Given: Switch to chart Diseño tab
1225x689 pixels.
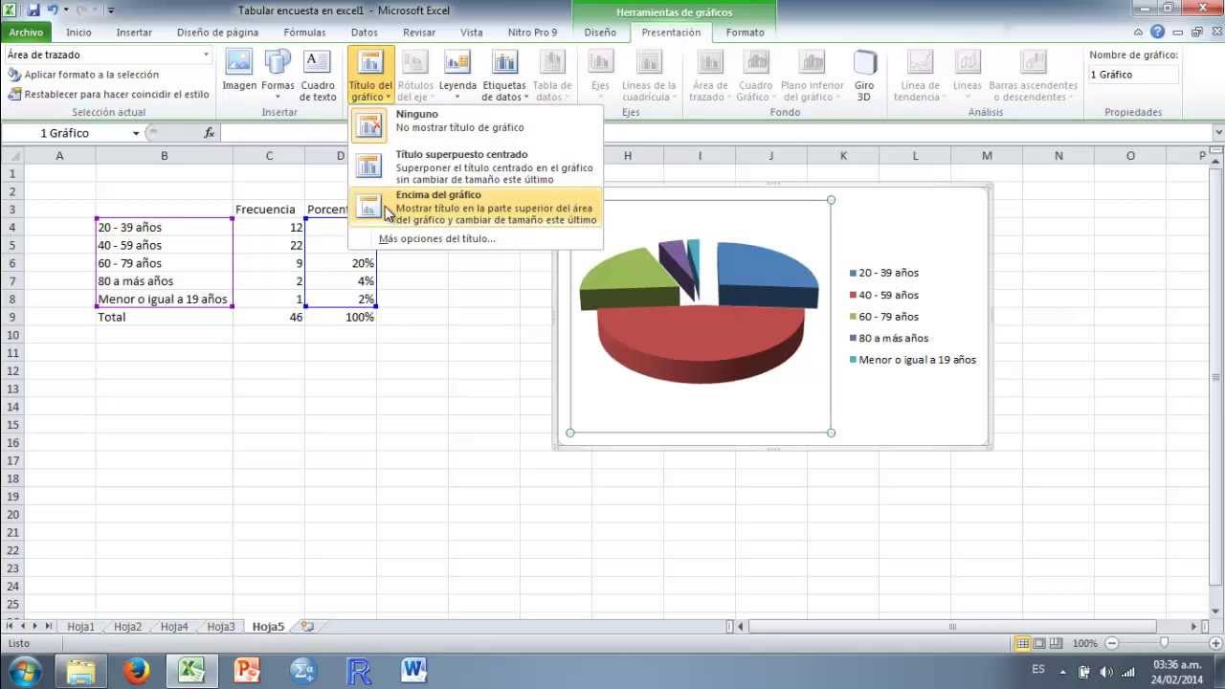Looking at the screenshot, I should 600,32.
